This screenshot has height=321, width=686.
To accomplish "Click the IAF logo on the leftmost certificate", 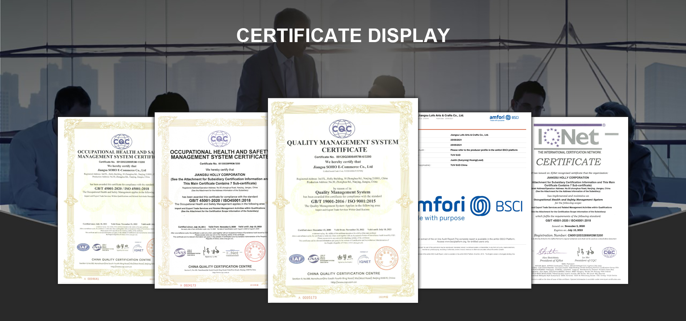I will [83, 247].
